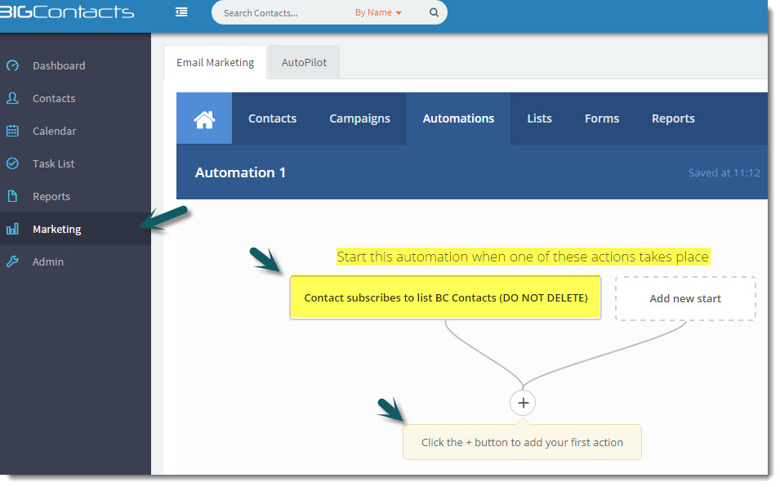Open the Campaigns menu item
The width and height of the screenshot is (780, 487).
click(x=359, y=118)
